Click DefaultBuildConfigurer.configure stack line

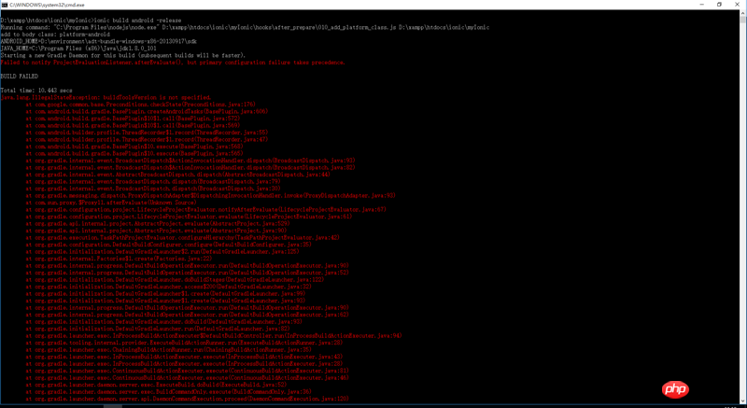click(x=169, y=245)
